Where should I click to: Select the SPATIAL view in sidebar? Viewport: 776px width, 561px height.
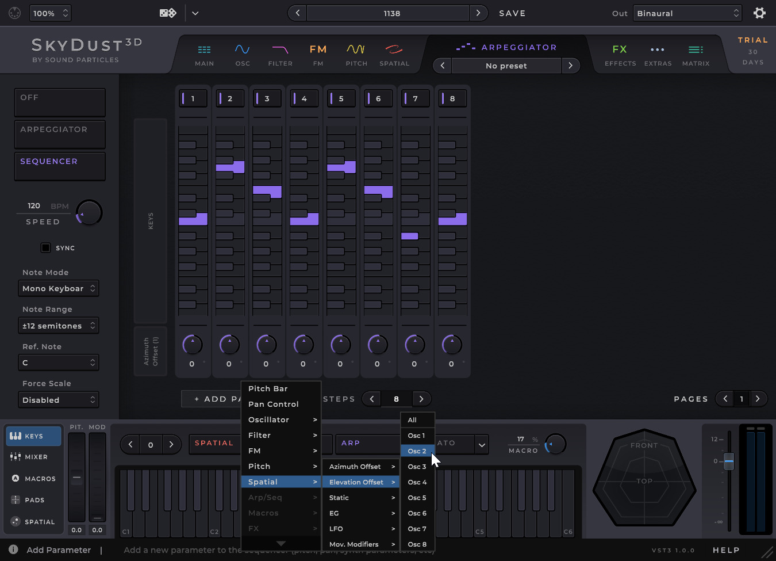coord(33,522)
